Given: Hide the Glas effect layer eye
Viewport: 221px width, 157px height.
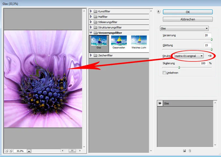Looking at the screenshot, I should (160, 103).
